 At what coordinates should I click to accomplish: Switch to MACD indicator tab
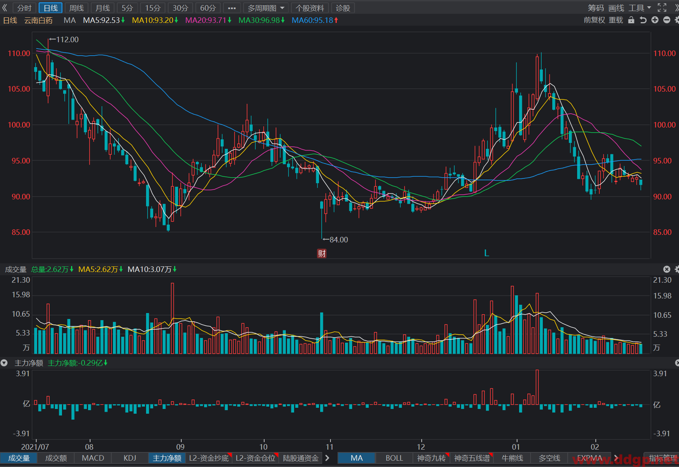93,458
